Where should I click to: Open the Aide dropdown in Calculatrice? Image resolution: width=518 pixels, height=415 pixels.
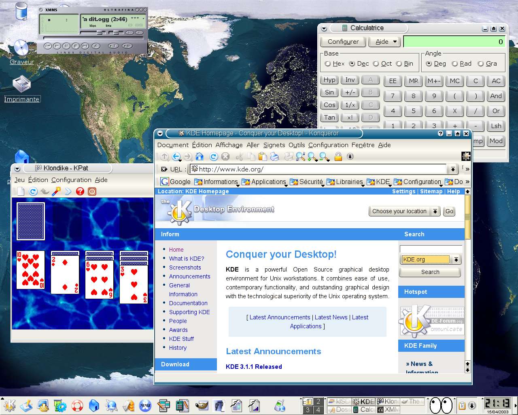[384, 42]
